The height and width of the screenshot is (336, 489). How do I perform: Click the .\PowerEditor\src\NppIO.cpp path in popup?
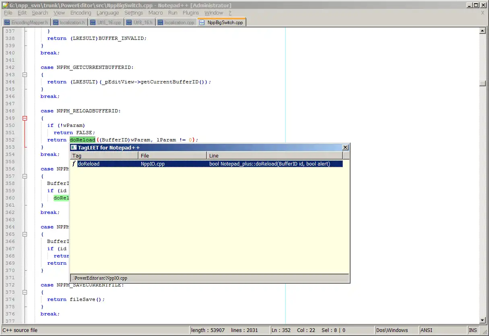[x=100, y=278]
